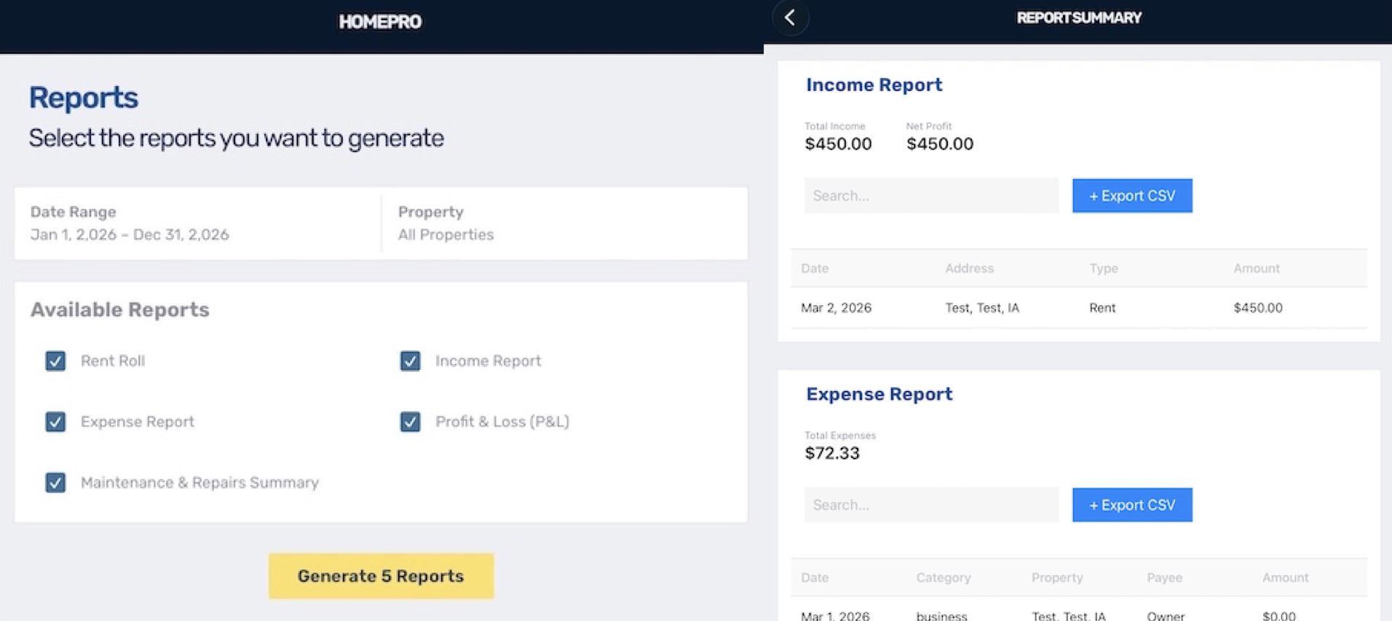Open the Date Range selector
Viewport: 1392px width, 621px height.
tap(130, 224)
